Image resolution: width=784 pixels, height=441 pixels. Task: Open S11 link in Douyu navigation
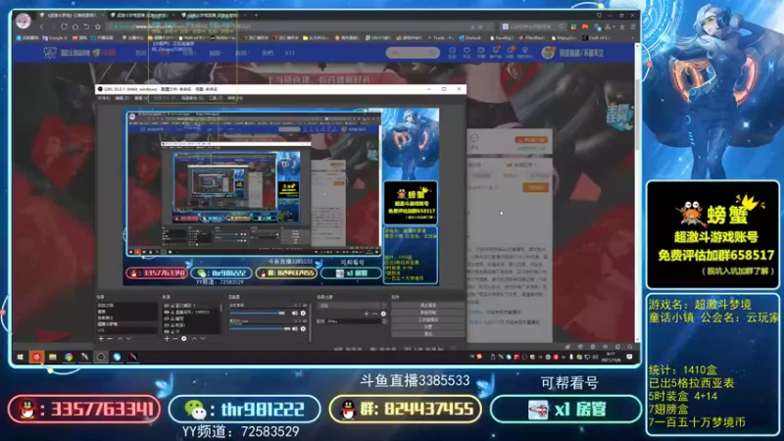(x=290, y=53)
